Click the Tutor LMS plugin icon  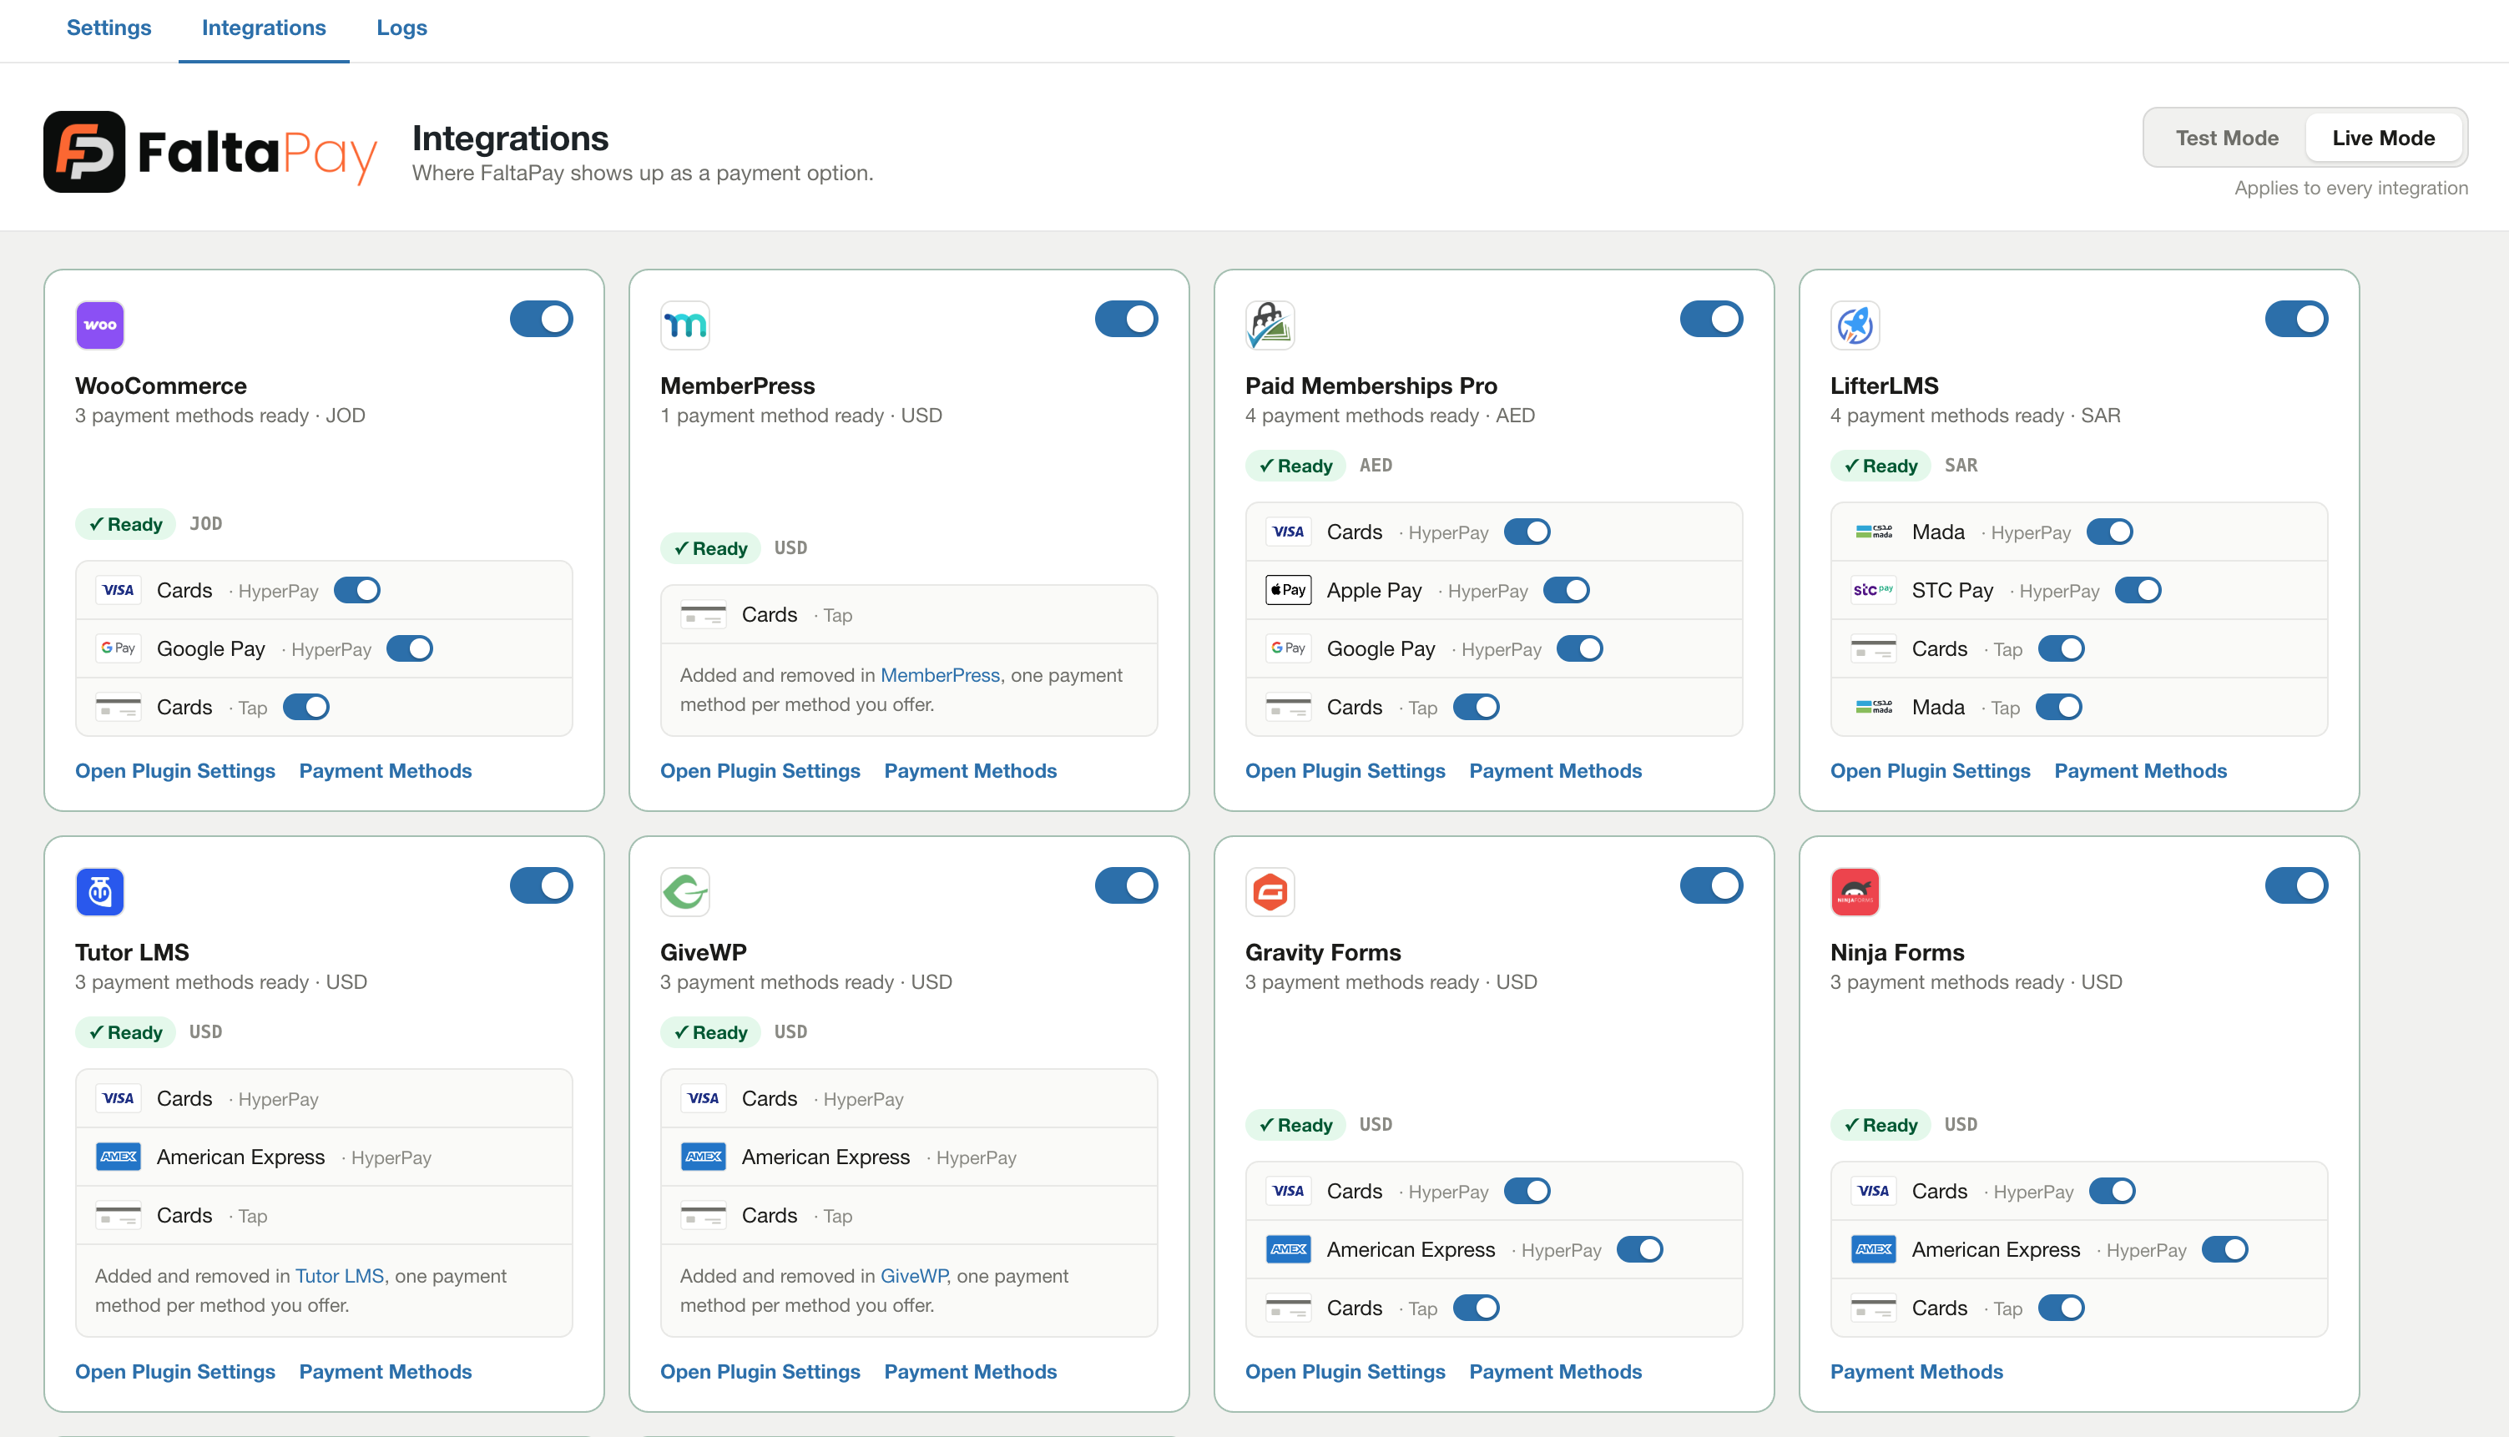[99, 891]
